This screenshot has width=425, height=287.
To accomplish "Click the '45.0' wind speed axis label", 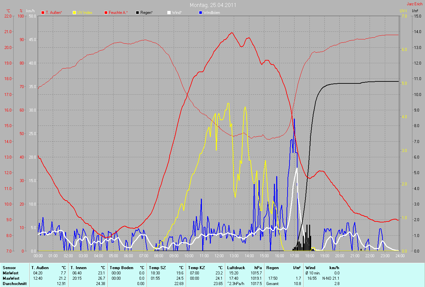I will (x=32, y=39).
